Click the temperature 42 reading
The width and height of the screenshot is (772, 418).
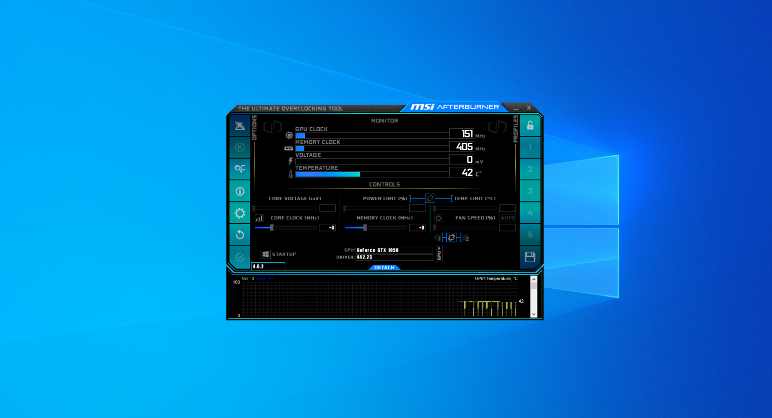click(x=462, y=172)
